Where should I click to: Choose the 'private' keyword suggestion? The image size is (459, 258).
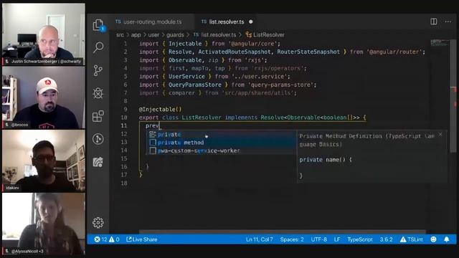coord(221,134)
